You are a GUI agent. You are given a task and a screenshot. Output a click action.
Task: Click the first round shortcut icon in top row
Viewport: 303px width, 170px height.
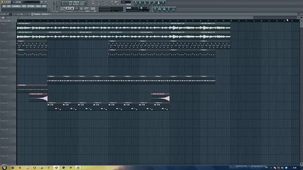(x=135, y=2)
